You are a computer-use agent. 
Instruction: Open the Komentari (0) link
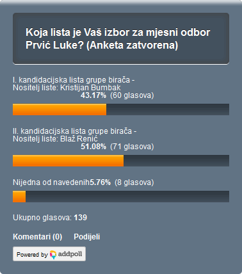coord(37,237)
